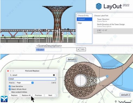Viewport: 133px width, 103px height.
Task: Click the replacement text field containing Detail
Action: [32, 79]
